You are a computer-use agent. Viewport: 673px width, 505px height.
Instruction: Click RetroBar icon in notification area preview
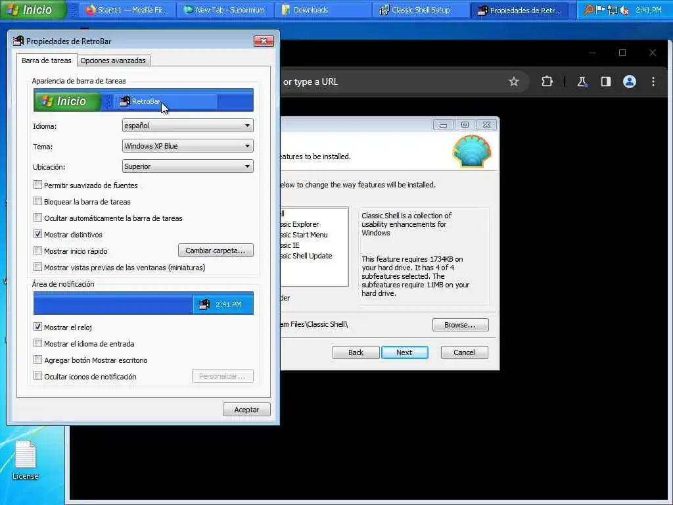coord(204,304)
